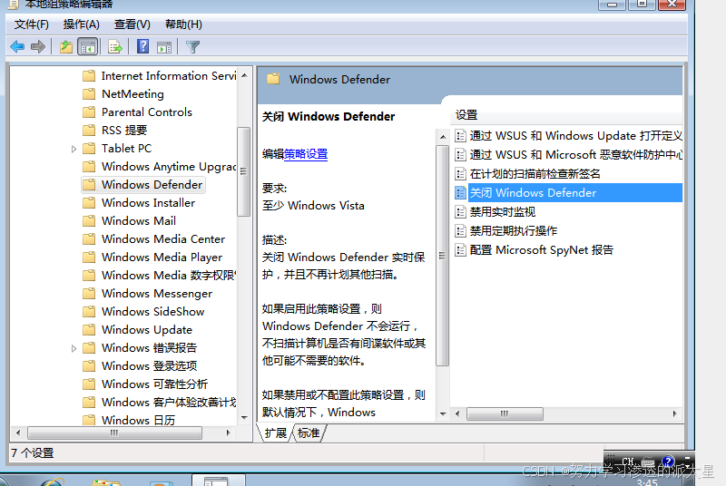Open the 查看(V) menu
The image size is (726, 486).
(132, 24)
